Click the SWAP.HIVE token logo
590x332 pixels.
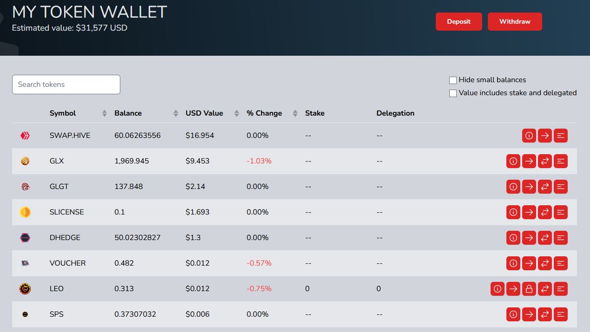25,136
